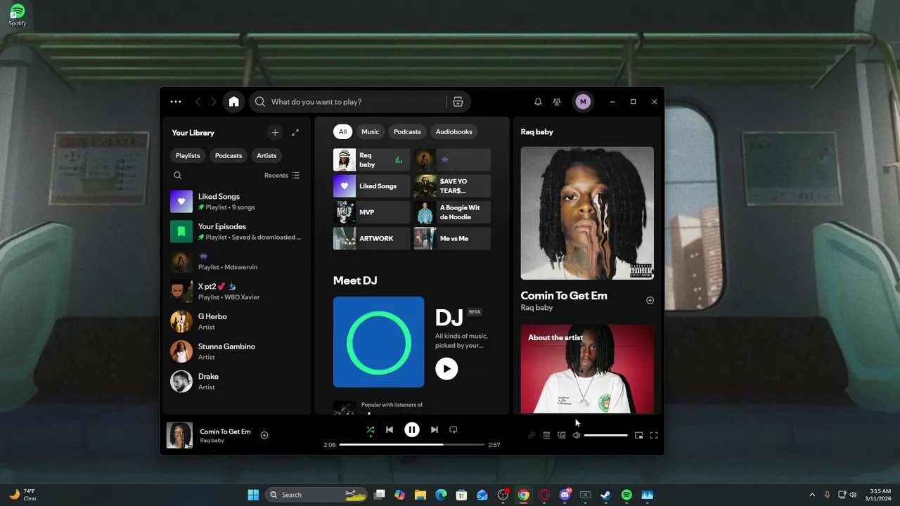Open the Liked Songs shortcut tile
The width and height of the screenshot is (900, 506).
pos(371,186)
